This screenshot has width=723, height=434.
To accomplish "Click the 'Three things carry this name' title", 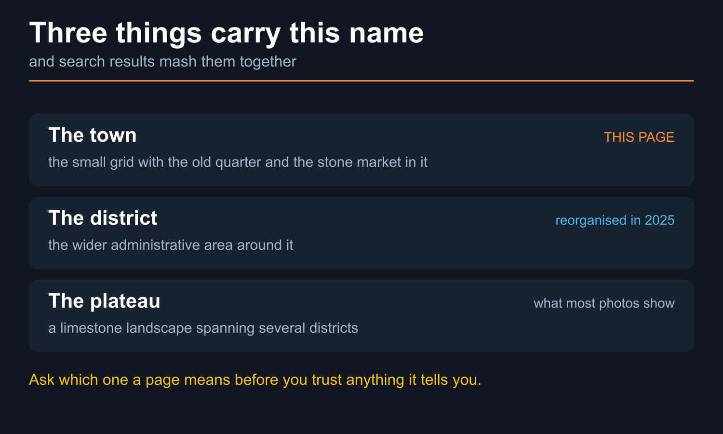I will [x=226, y=33].
